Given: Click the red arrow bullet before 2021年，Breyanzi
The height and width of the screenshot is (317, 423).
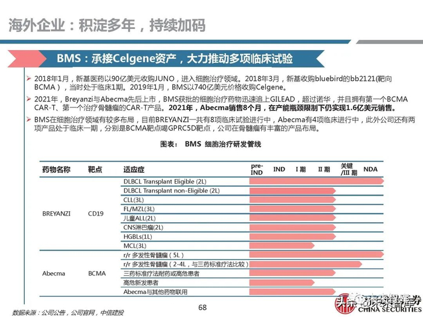Looking at the screenshot, I should (x=29, y=99).
